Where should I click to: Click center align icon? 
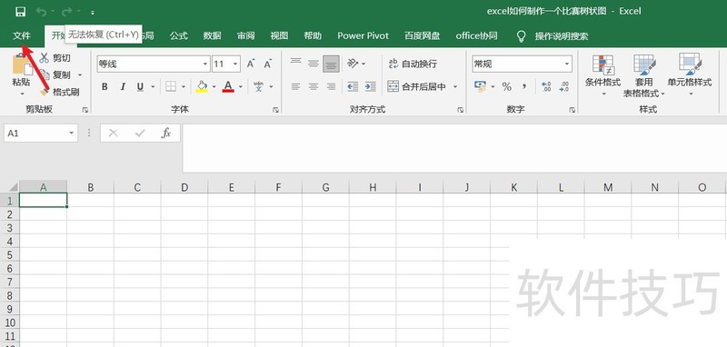click(x=314, y=86)
